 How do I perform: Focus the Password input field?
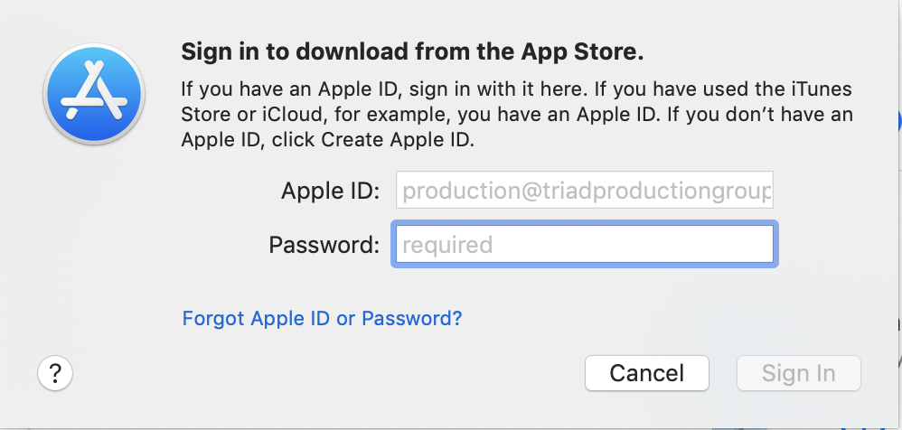[584, 244]
